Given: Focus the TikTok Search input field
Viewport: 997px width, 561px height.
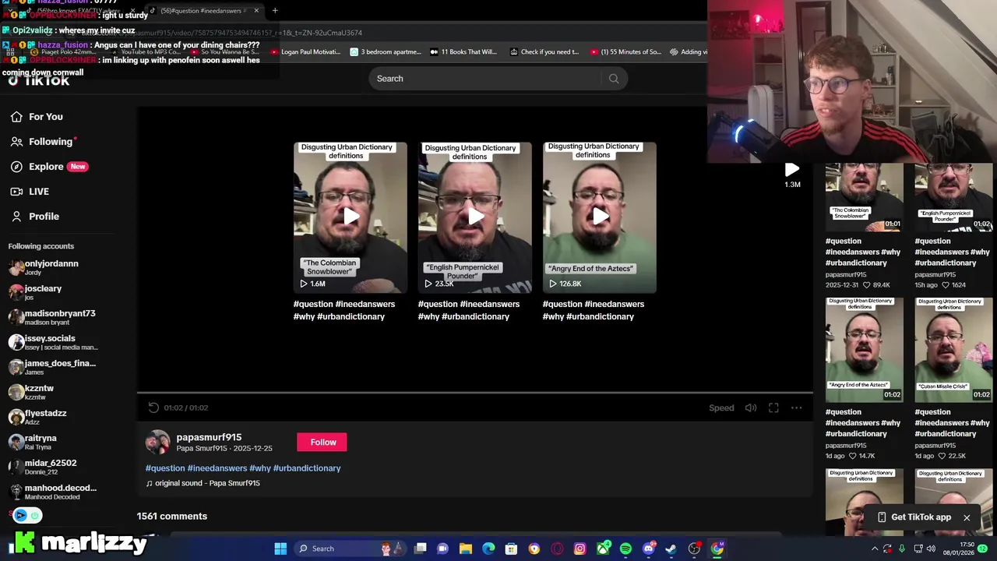Looking at the screenshot, I should pyautogui.click(x=488, y=79).
